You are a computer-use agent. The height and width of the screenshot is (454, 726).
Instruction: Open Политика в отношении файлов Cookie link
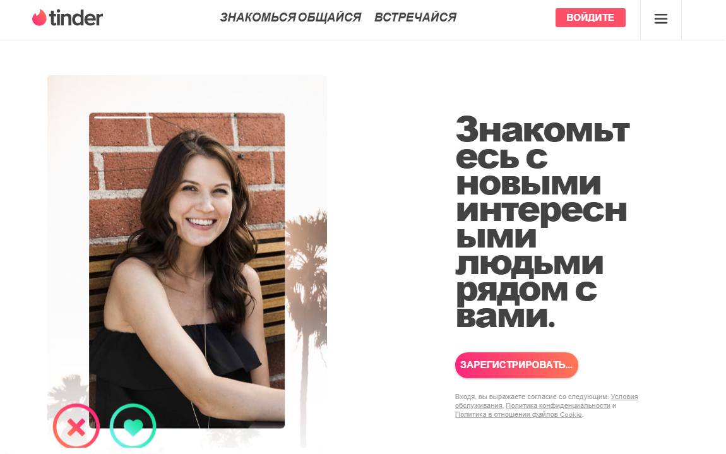[518, 415]
